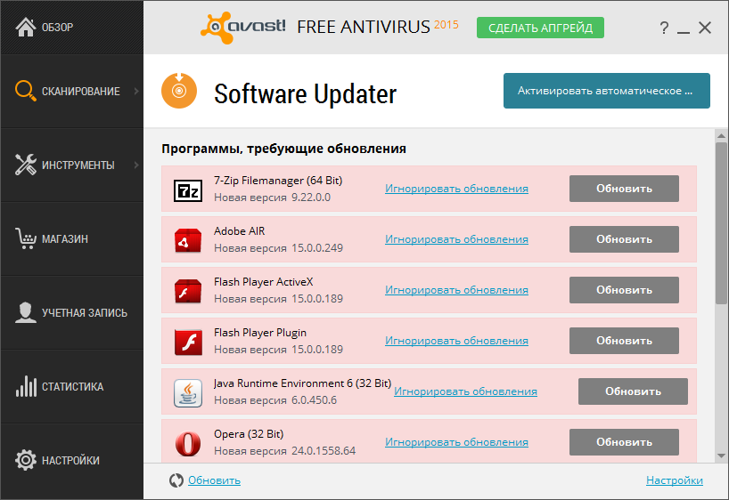The height and width of the screenshot is (500, 729).
Task: Ignore updates for 7-Zip Filemanager
Action: click(x=456, y=189)
